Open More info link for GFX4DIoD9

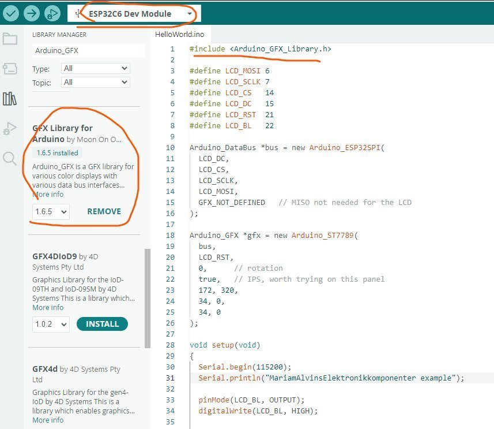click(x=48, y=308)
